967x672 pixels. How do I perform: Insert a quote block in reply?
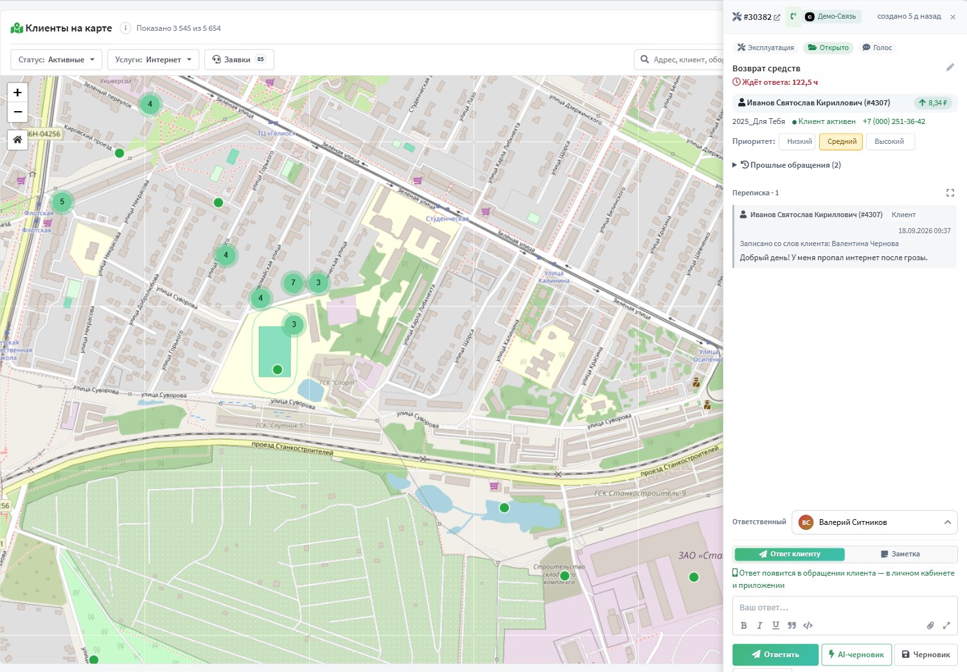[792, 625]
